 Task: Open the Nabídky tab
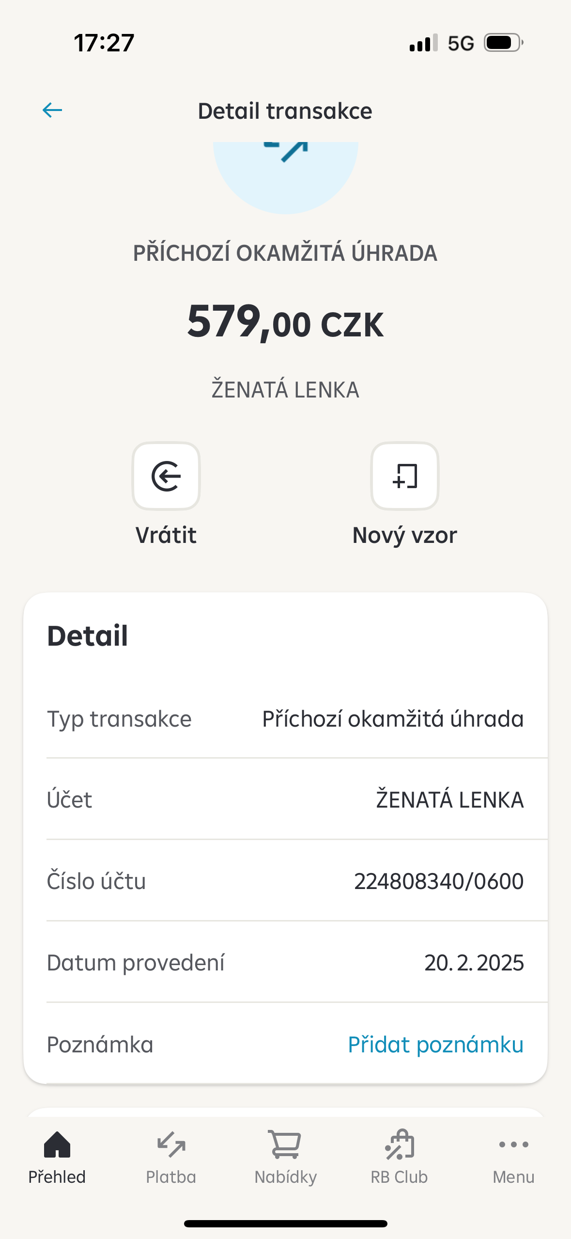point(285,1176)
